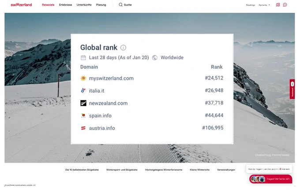Click rank value #106,995
Image resolution: width=300 pixels, height=190 pixels.
(213, 128)
